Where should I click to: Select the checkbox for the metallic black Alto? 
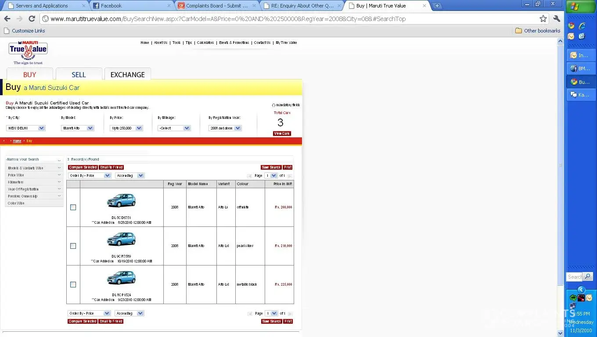click(73, 284)
